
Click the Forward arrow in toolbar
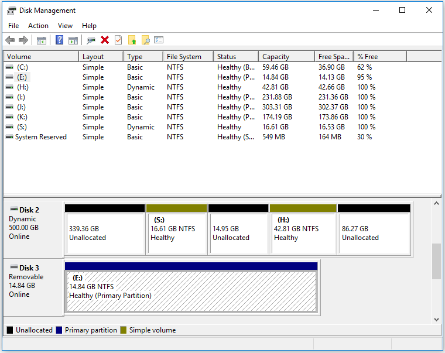(23, 40)
